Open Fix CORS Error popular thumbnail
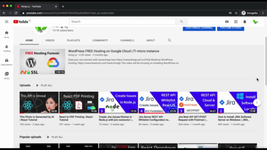The width and height of the screenshot is (267, 150). pyautogui.click(x=118, y=146)
